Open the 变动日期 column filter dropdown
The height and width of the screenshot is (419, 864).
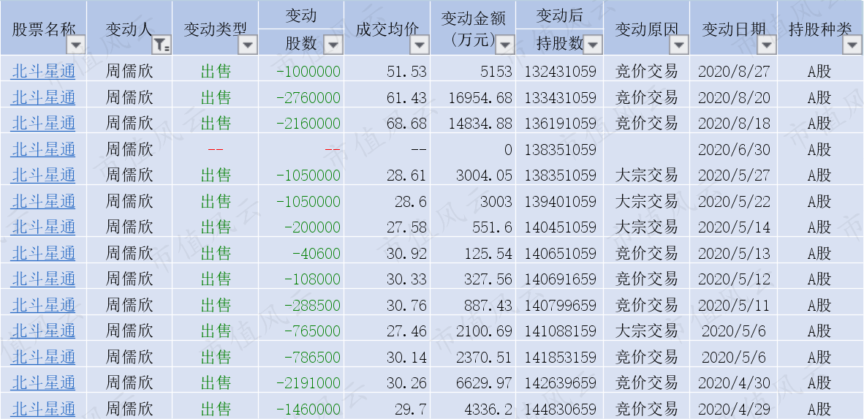pos(767,45)
